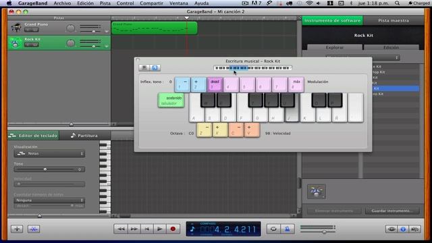Set modulation level with key 6

point(263,84)
